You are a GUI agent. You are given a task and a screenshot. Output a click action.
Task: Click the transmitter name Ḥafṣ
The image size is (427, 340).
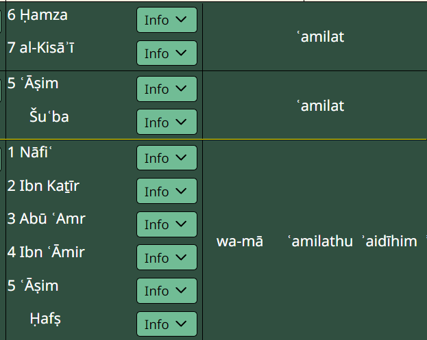click(48, 319)
